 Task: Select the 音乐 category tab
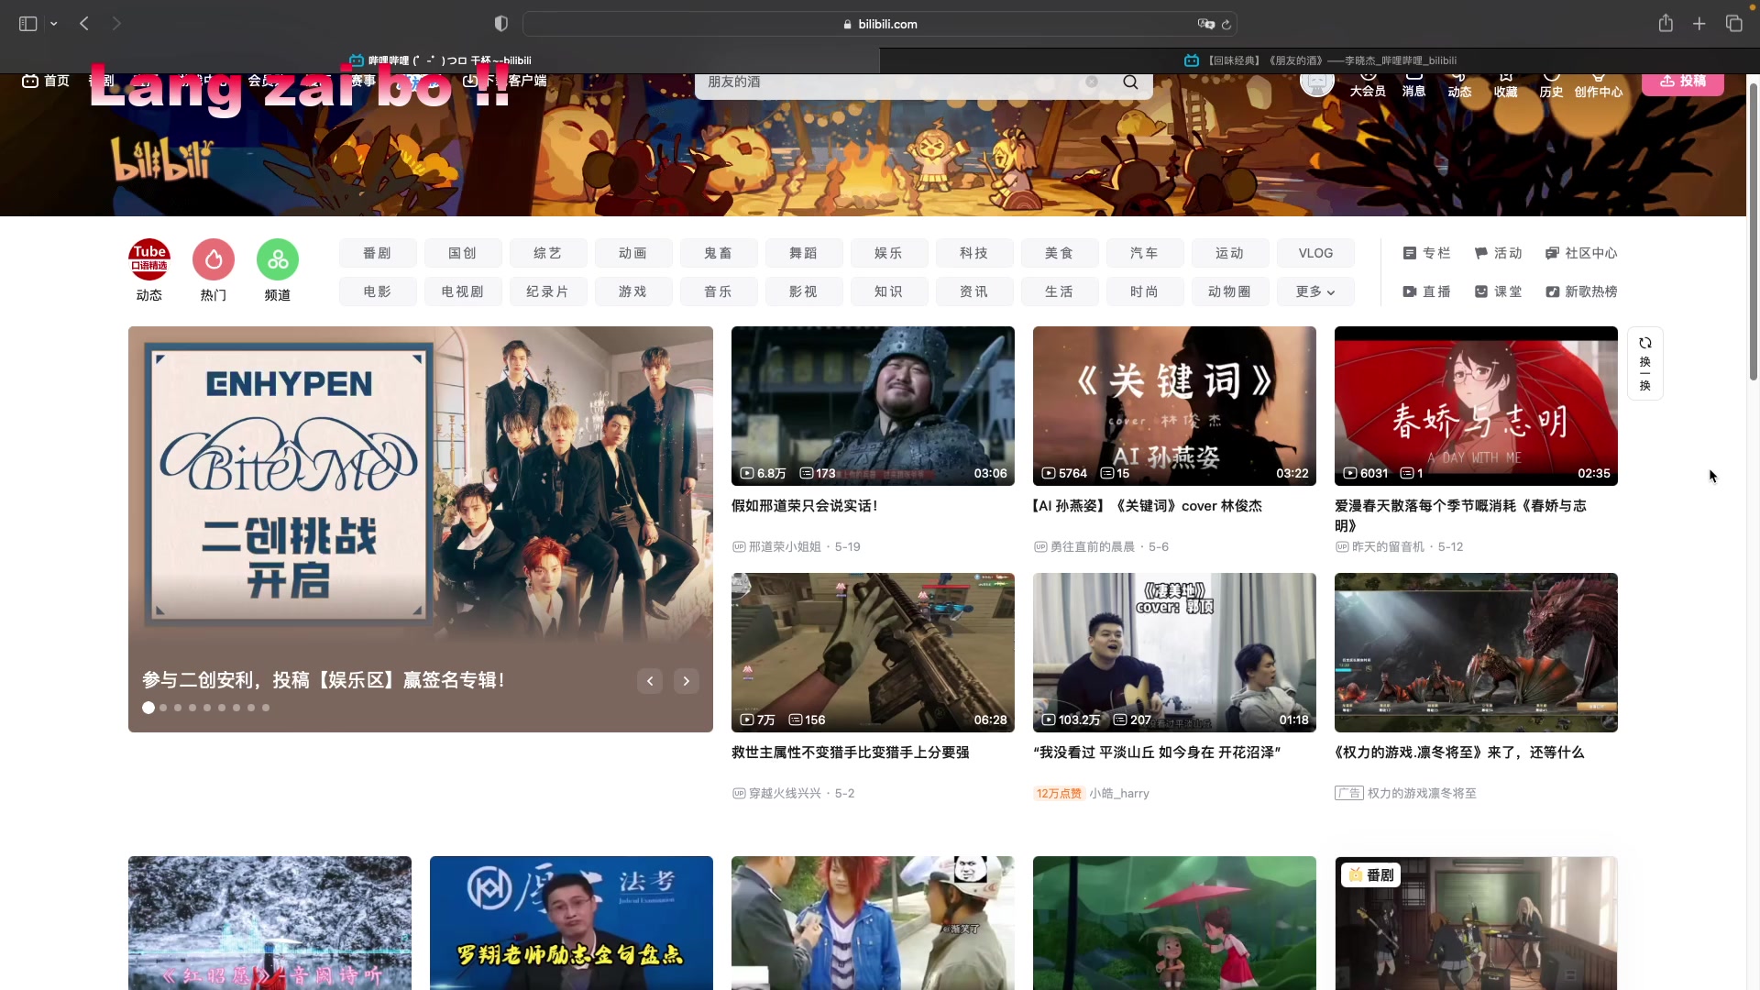(x=718, y=291)
